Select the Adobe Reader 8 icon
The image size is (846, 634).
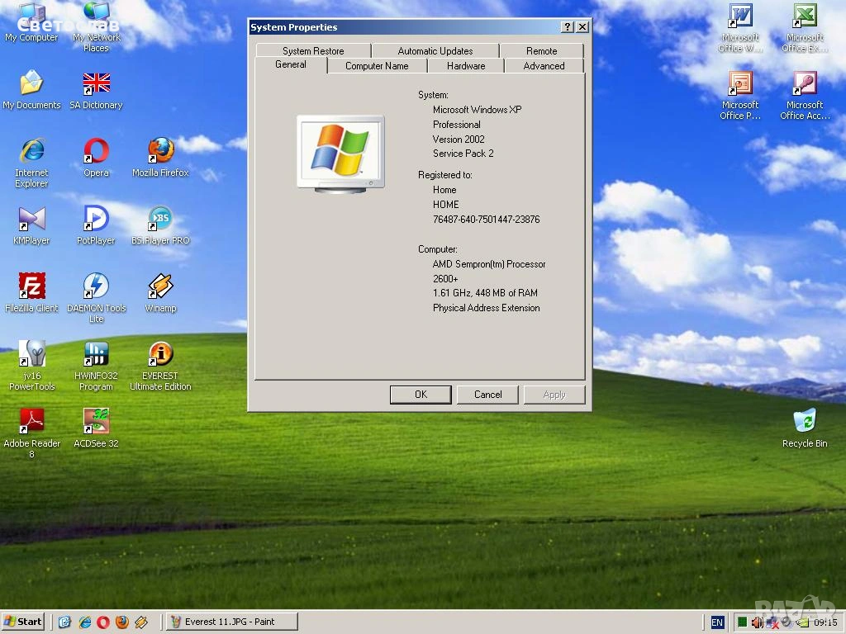click(31, 422)
